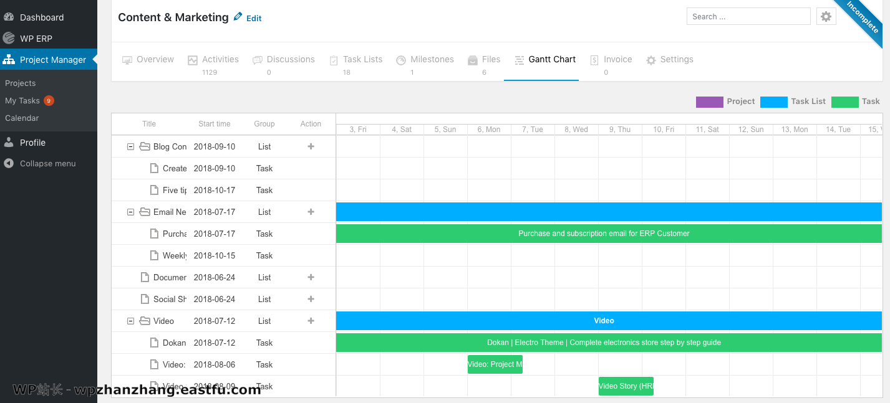Open the Task Lists tab
This screenshot has width=890, height=403.
point(362,60)
